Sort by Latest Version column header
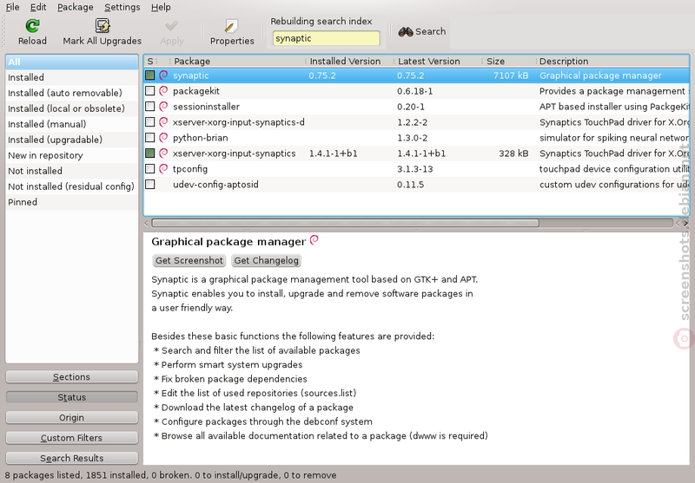This screenshot has width=695, height=483. tap(437, 61)
